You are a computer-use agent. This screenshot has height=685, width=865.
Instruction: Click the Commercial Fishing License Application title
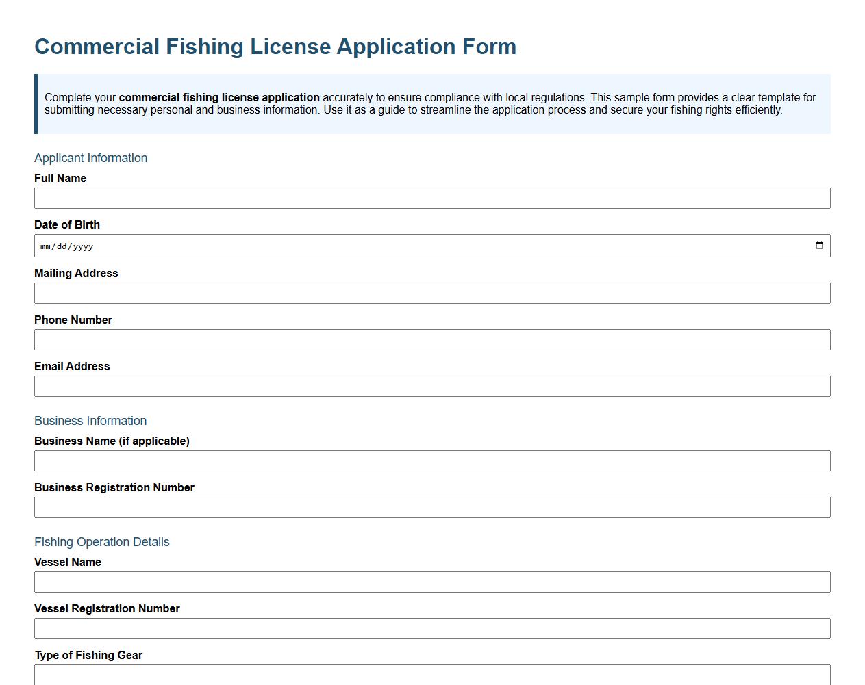pos(275,47)
